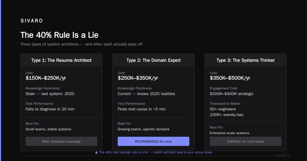Select the "Type 2: The Domain Expert" card header
This screenshot has width=307, height=161.
click(x=153, y=60)
